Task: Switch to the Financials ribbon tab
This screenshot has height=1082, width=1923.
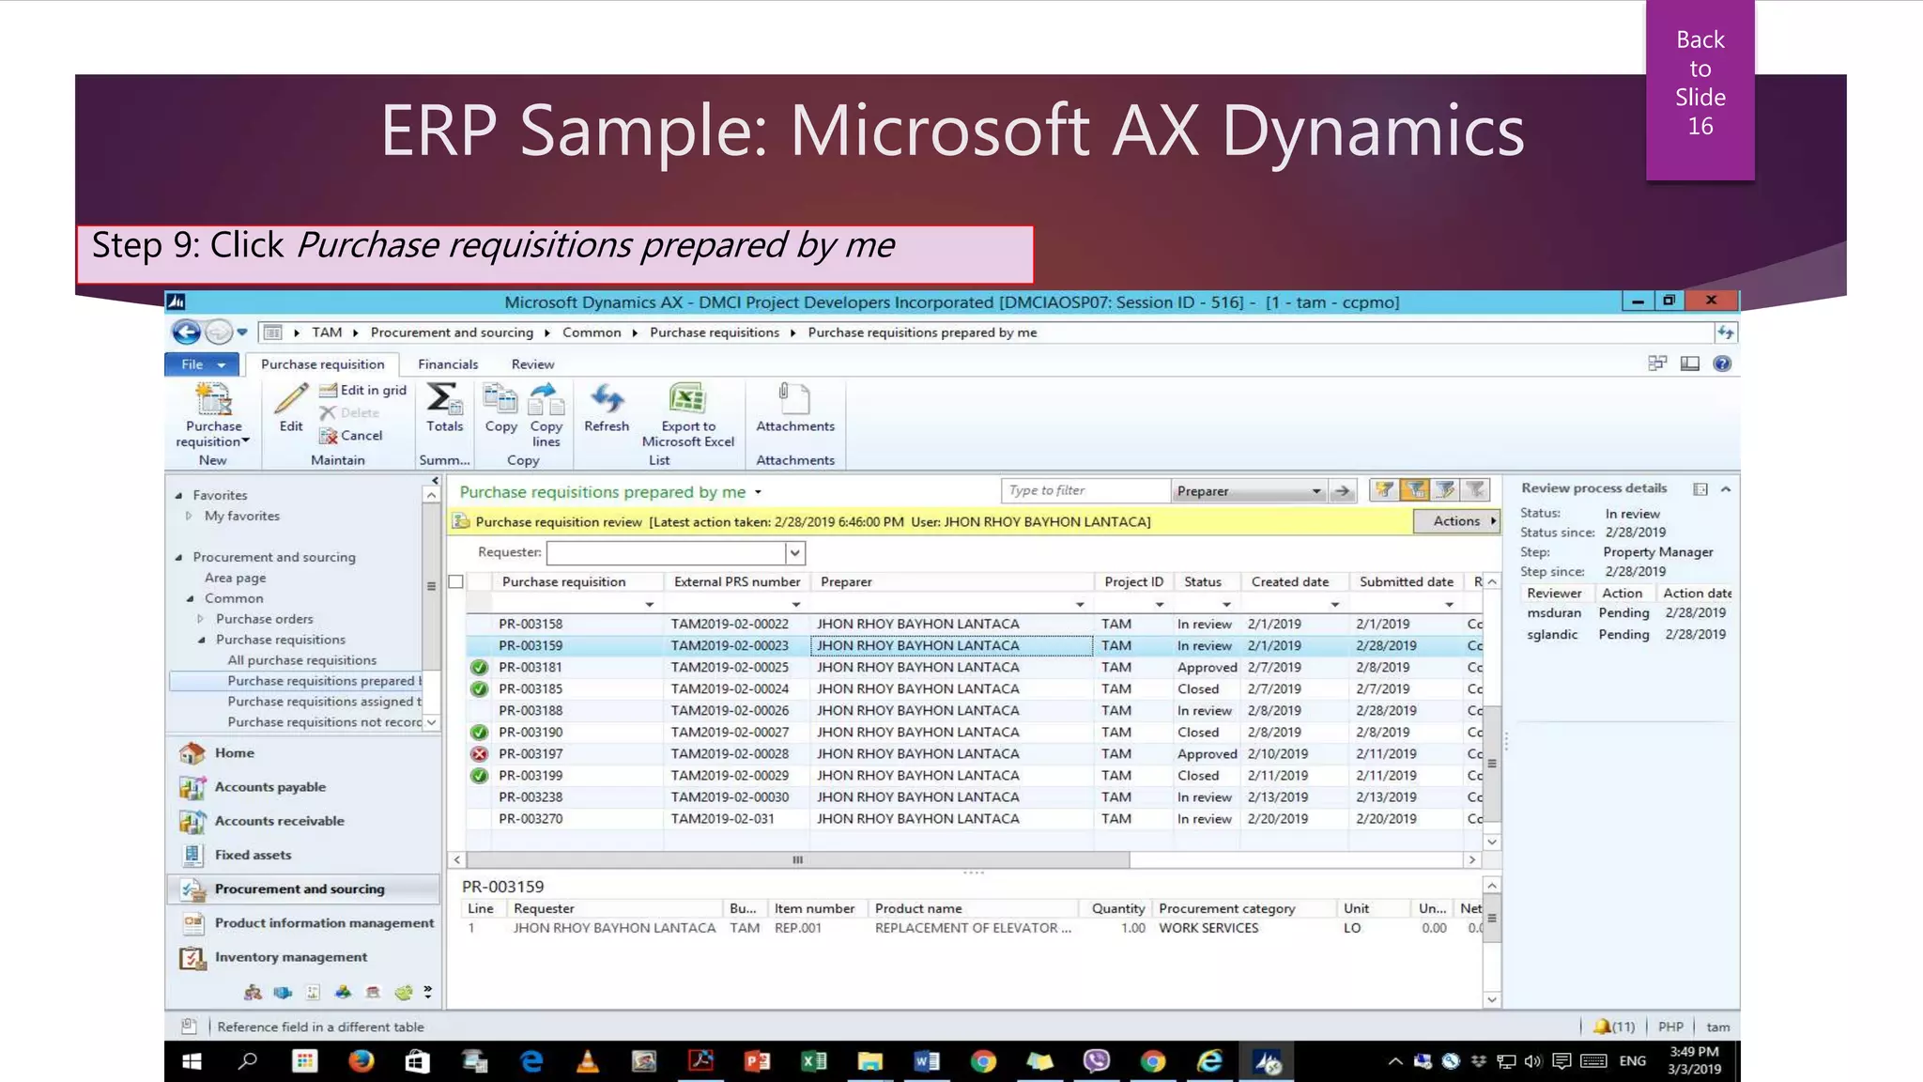Action: [x=448, y=364]
